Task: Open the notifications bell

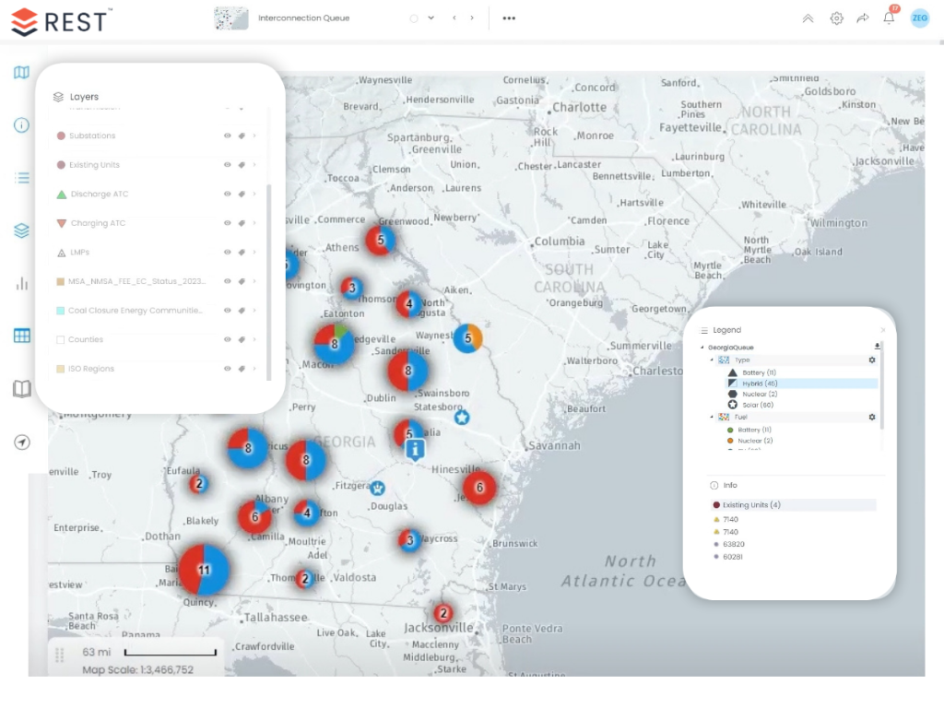Action: [x=890, y=18]
